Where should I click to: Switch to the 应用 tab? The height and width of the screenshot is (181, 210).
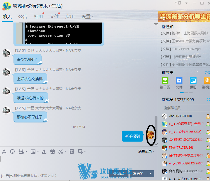[70, 17]
